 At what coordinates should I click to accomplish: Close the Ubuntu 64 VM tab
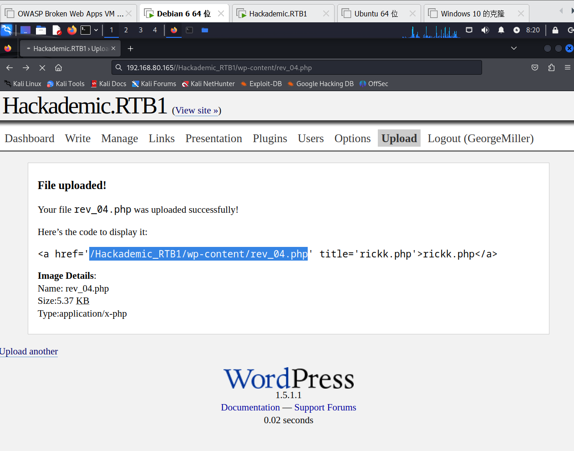pos(412,14)
